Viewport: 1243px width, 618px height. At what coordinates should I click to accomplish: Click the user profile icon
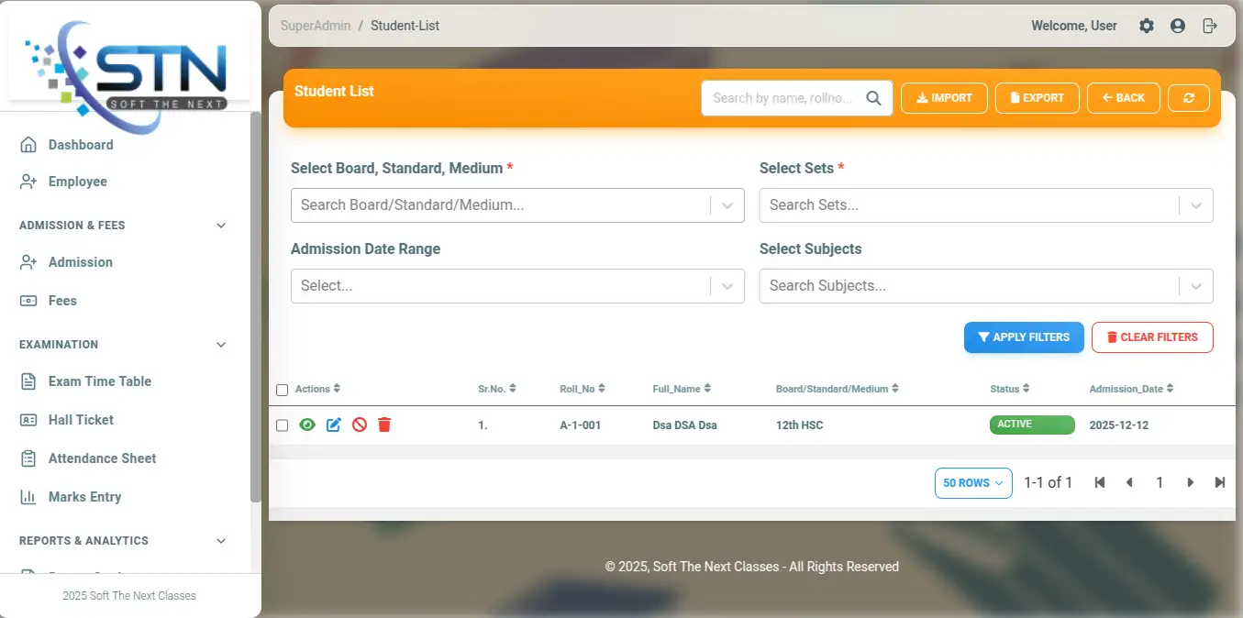coord(1178,26)
